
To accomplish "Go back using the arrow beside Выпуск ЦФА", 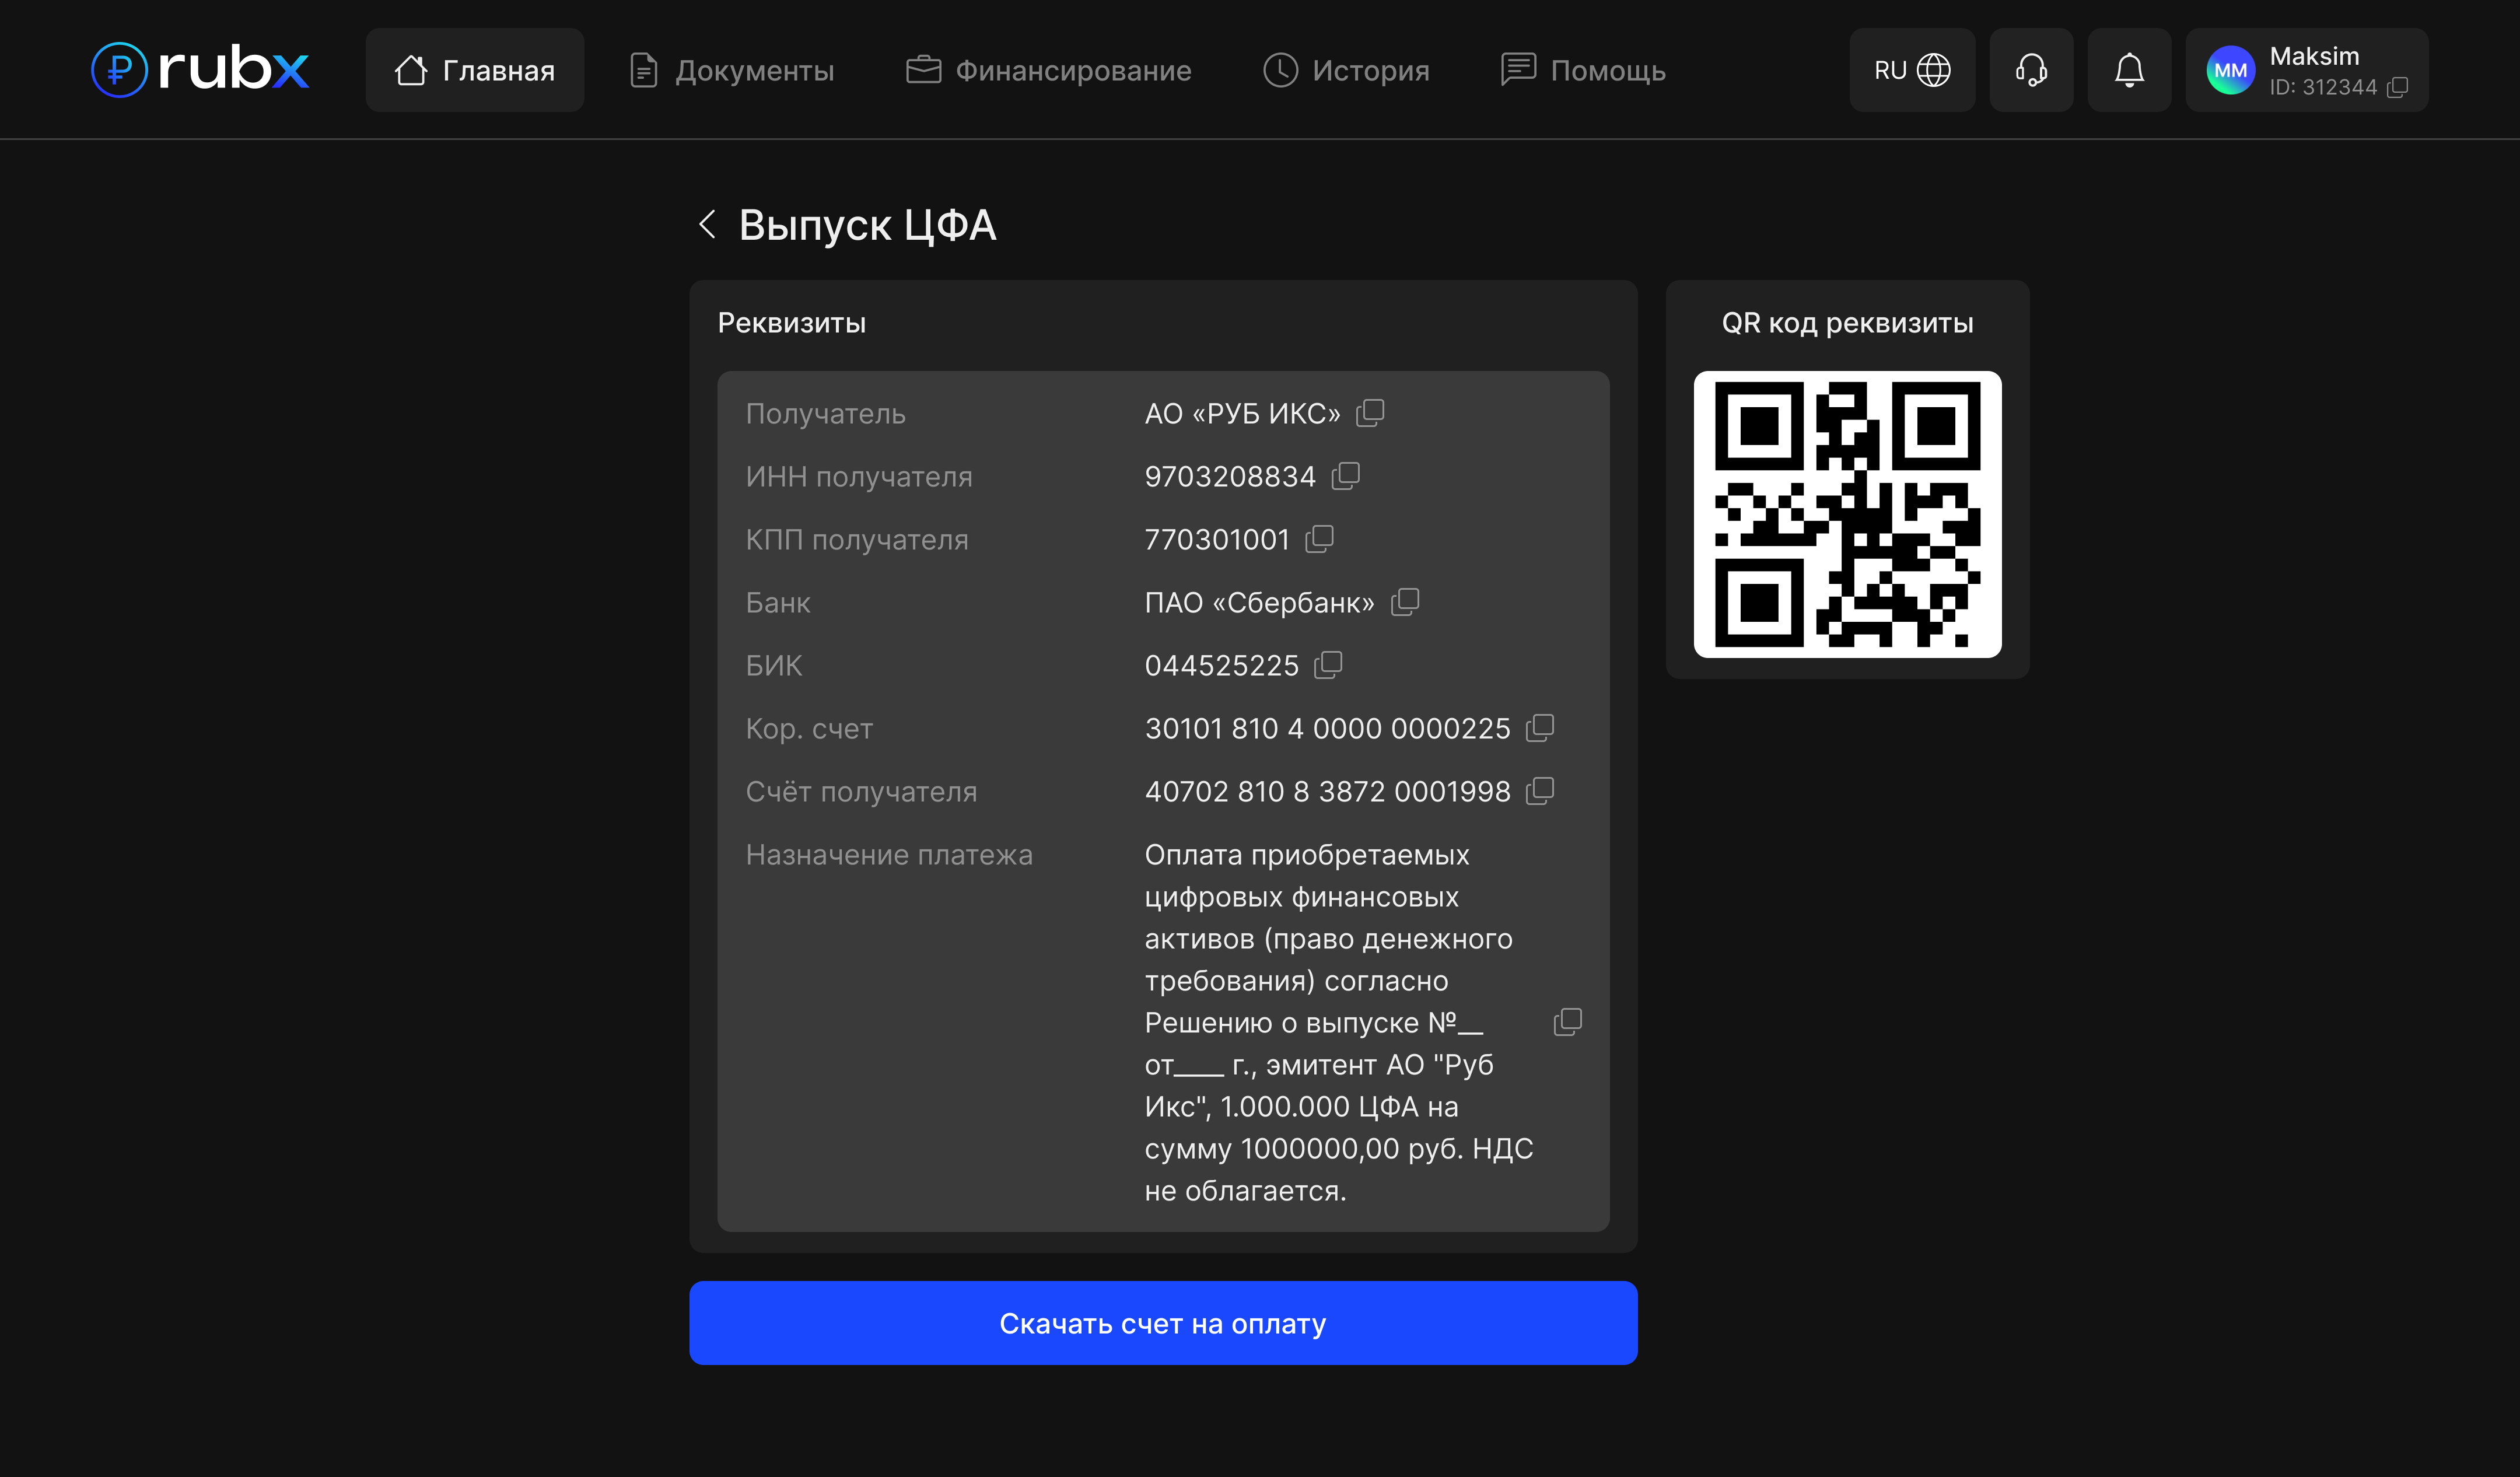I will coord(707,224).
